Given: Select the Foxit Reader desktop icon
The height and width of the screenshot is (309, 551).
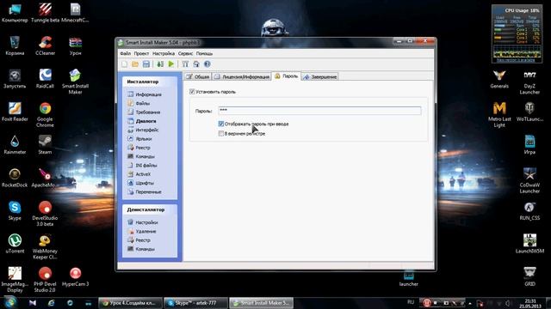Looking at the screenshot, I should point(15,112).
